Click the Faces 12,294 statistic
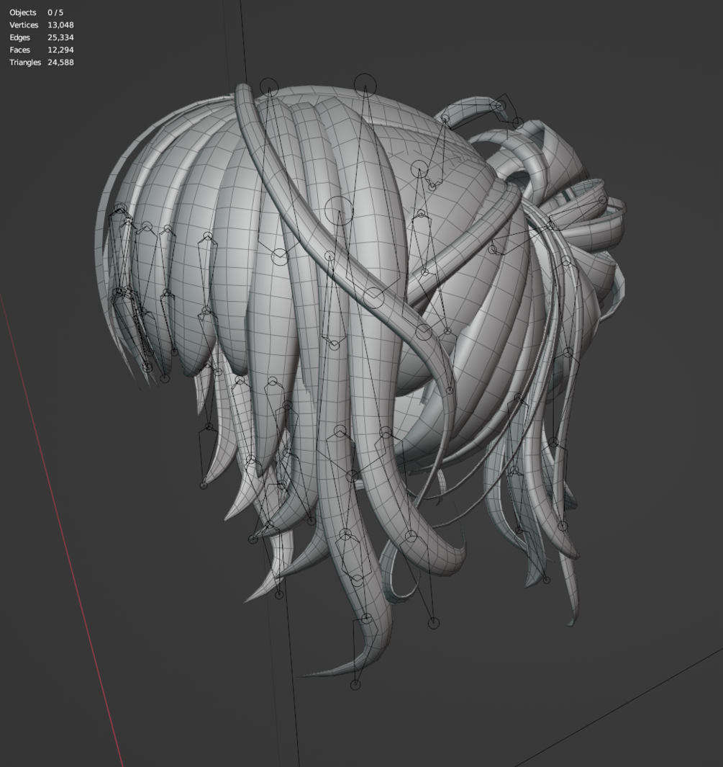 (x=42, y=50)
